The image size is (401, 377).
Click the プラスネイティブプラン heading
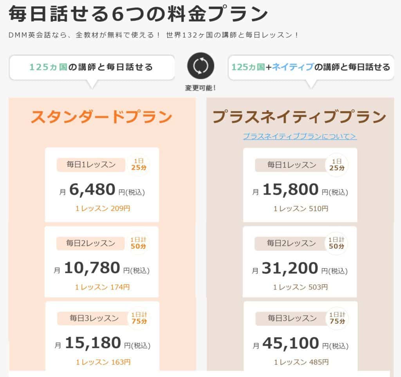click(x=300, y=117)
